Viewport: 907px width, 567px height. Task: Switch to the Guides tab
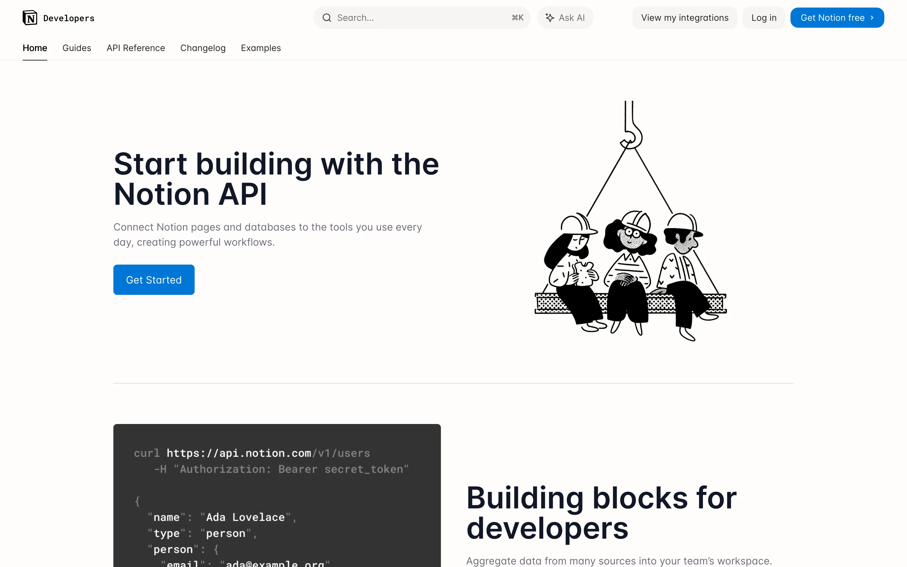coord(77,48)
